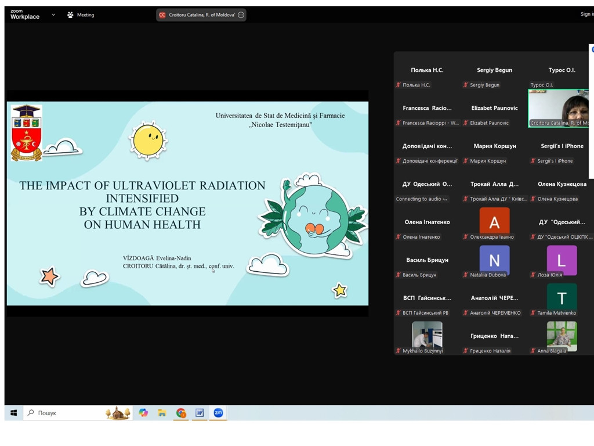The width and height of the screenshot is (594, 446).
Task: Select the Анатолій ЧЕРЕ... participant name
Action: click(x=494, y=298)
